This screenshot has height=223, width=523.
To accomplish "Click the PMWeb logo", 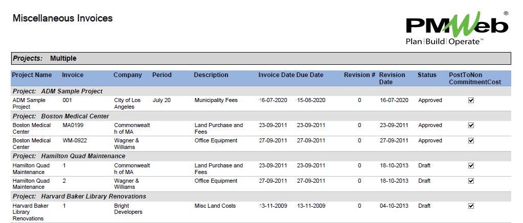I will [456, 28].
